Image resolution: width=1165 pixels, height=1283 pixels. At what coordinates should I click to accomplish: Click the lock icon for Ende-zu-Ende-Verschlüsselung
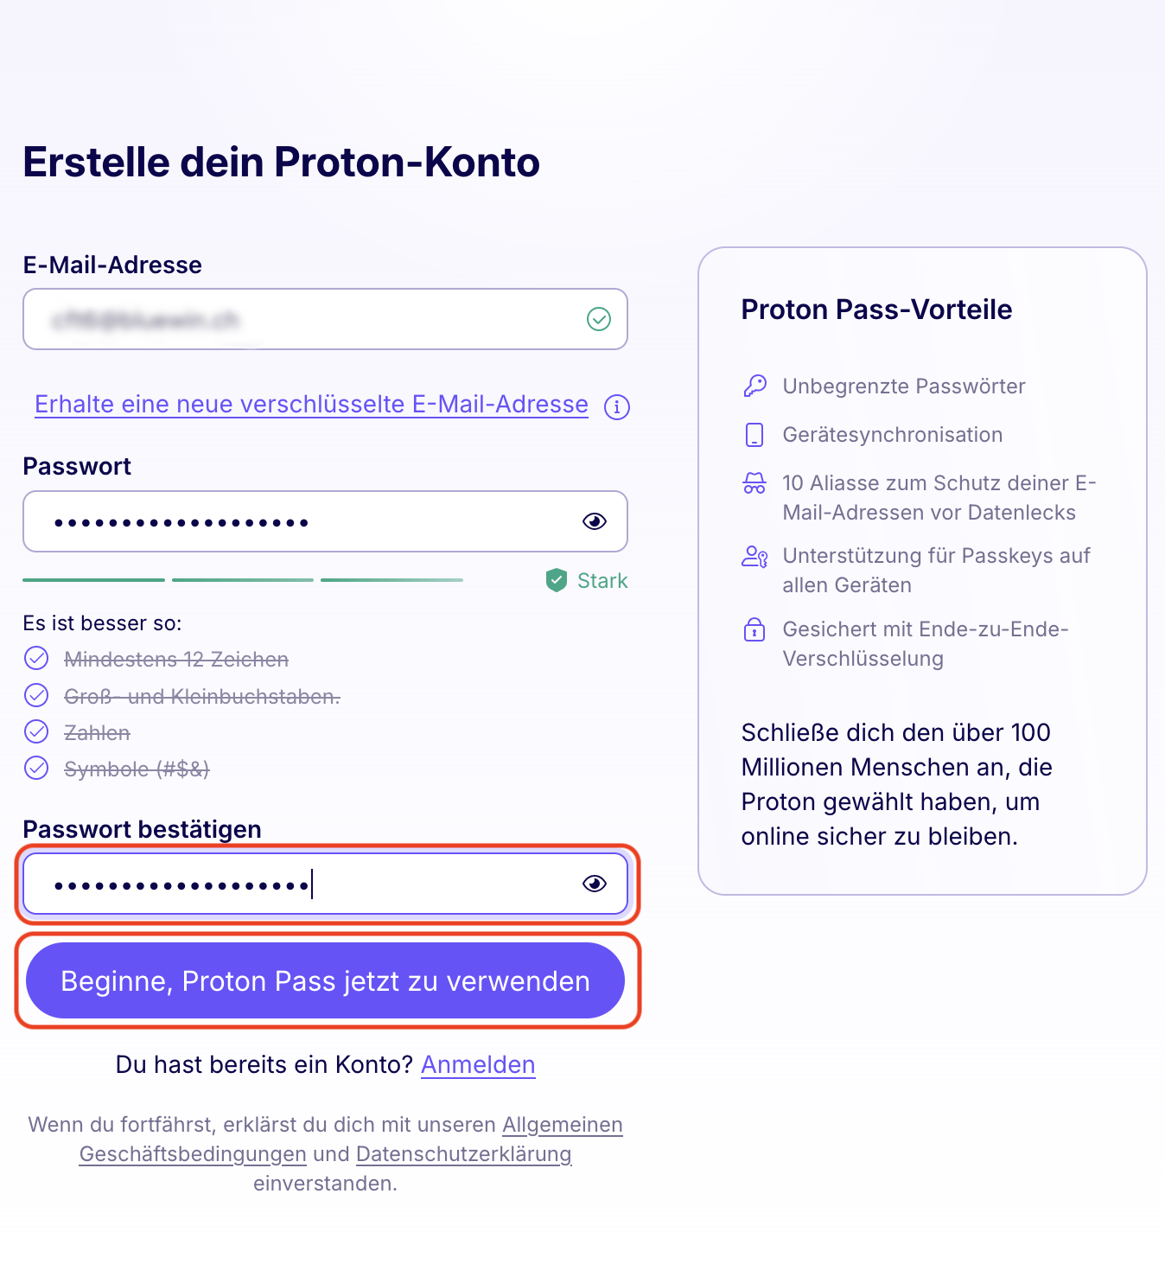[x=754, y=629]
